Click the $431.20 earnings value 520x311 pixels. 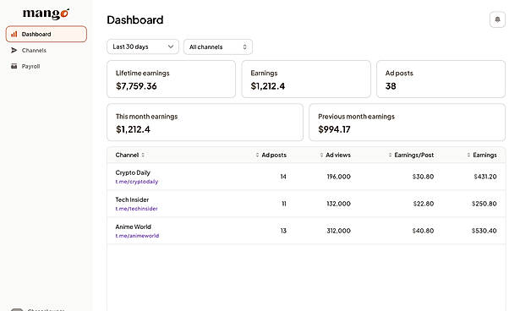click(x=484, y=177)
